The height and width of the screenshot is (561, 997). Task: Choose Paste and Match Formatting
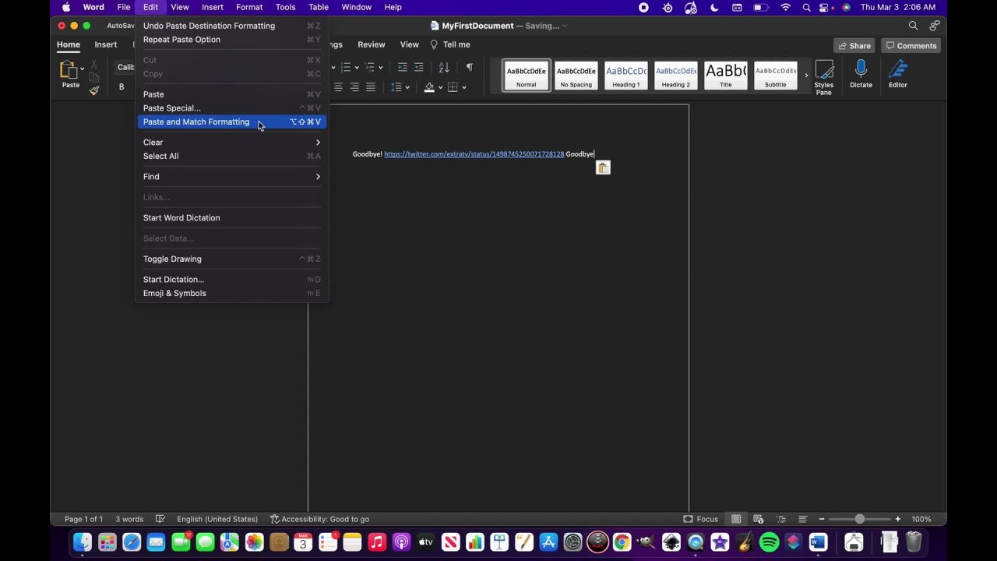click(x=196, y=122)
